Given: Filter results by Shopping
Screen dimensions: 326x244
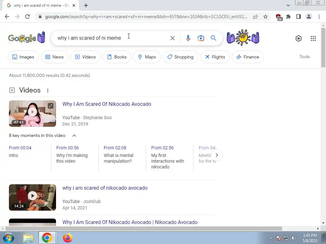Looking at the screenshot, I should pyautogui.click(x=180, y=57).
